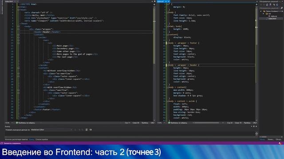Select the 'Измен...' tab under Solution Explorer

coord(271,140)
